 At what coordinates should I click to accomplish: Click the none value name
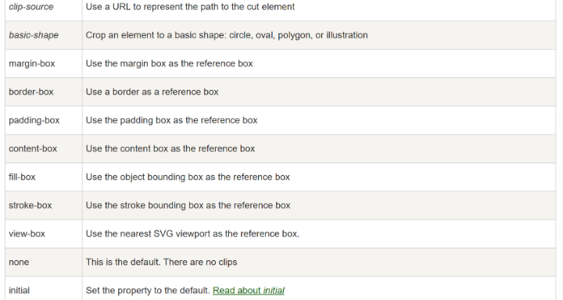(x=19, y=262)
